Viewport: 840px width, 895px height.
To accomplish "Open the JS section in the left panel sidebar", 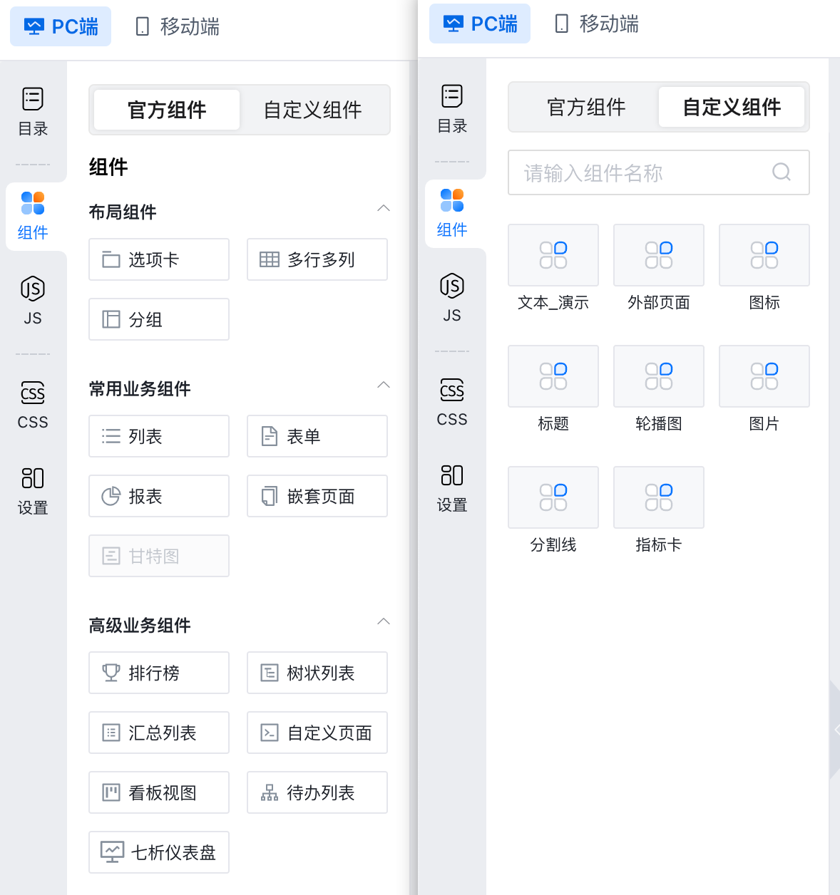I will pos(33,301).
